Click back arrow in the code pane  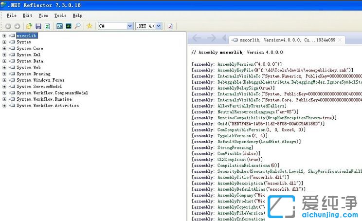tap(197, 38)
